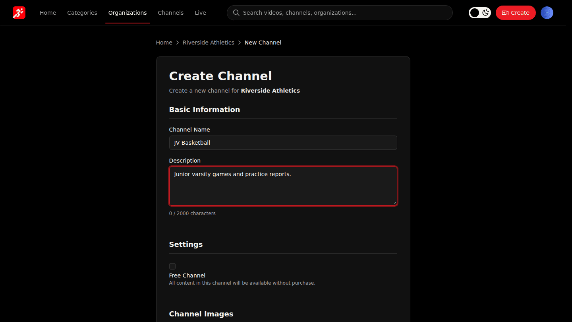Open the Home navigation item

point(48,13)
